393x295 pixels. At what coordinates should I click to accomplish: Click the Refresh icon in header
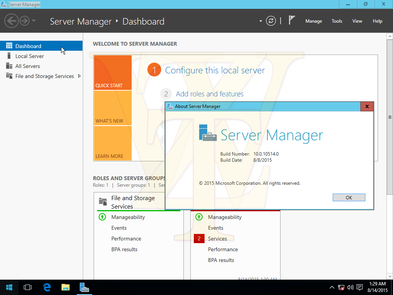[271, 21]
